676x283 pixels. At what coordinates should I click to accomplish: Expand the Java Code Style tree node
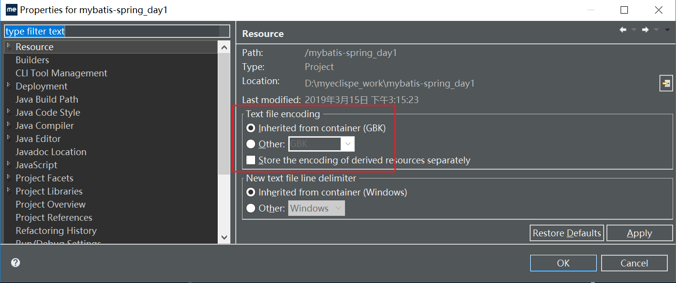(x=8, y=112)
